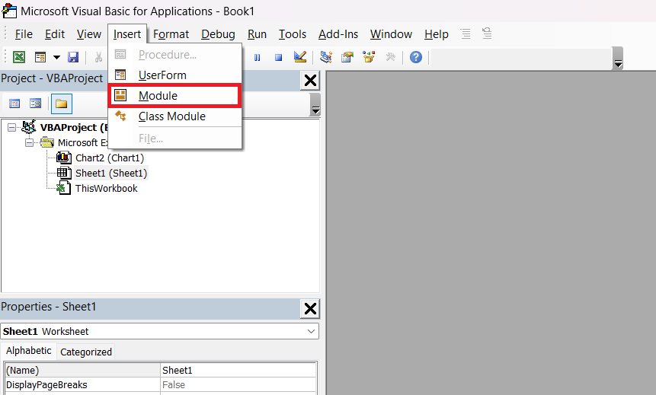
Task: Open the Help menu
Action: (x=437, y=34)
